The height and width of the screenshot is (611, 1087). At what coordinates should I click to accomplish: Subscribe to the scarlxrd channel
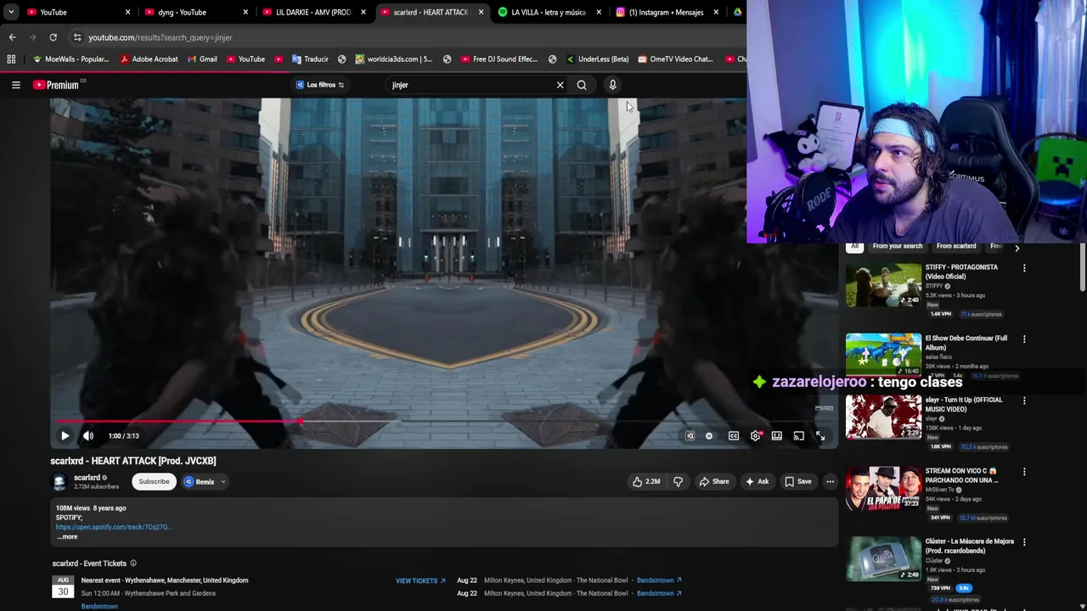coord(154,482)
